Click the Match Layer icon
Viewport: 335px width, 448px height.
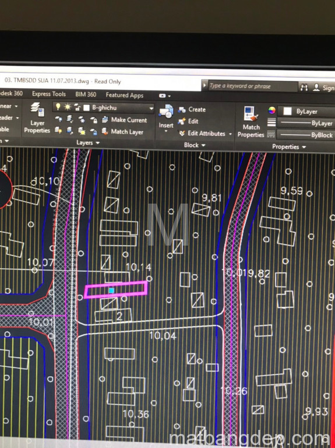105,131
